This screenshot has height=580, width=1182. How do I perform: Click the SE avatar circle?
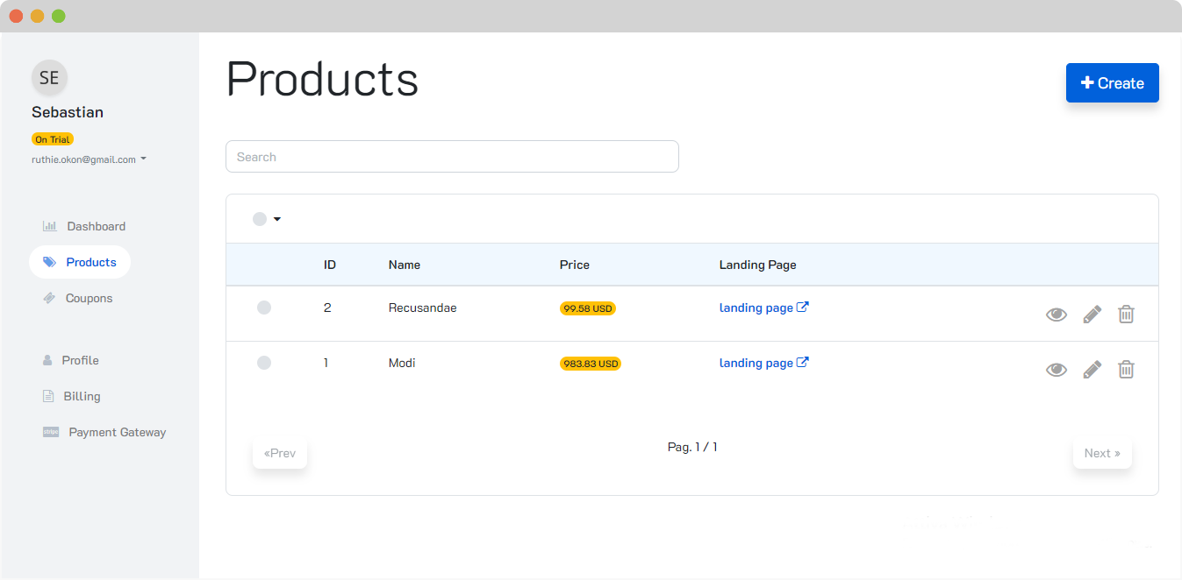point(49,78)
